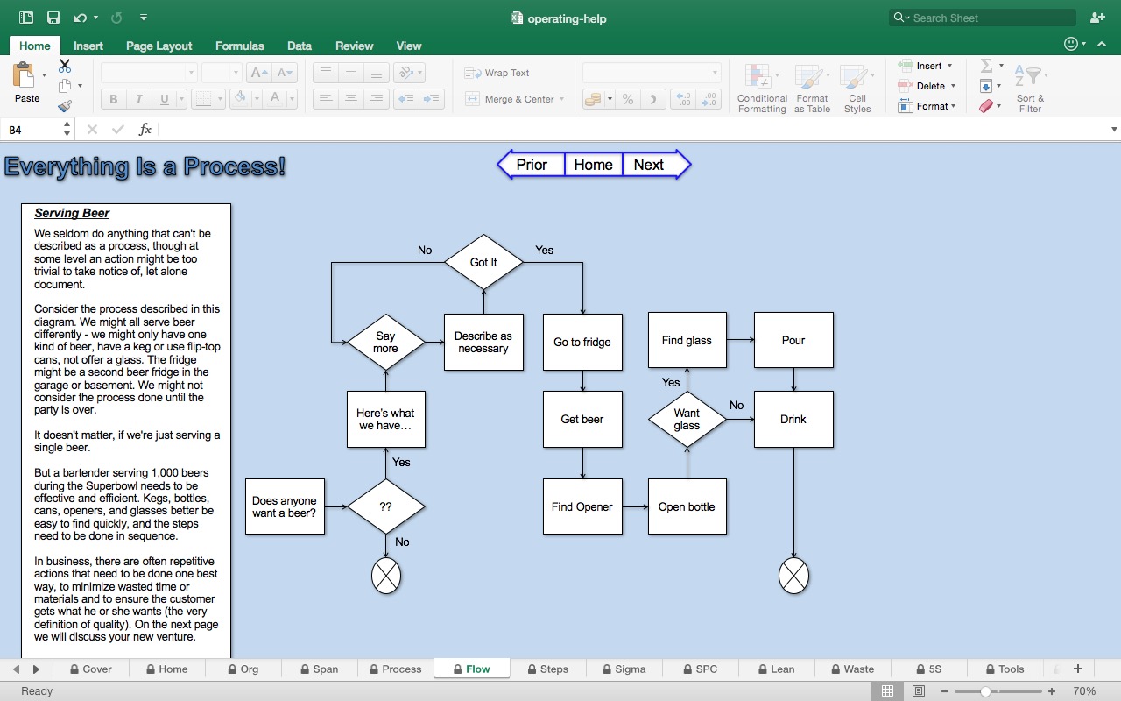Click the Align Left icon
The height and width of the screenshot is (701, 1121).
click(x=326, y=99)
